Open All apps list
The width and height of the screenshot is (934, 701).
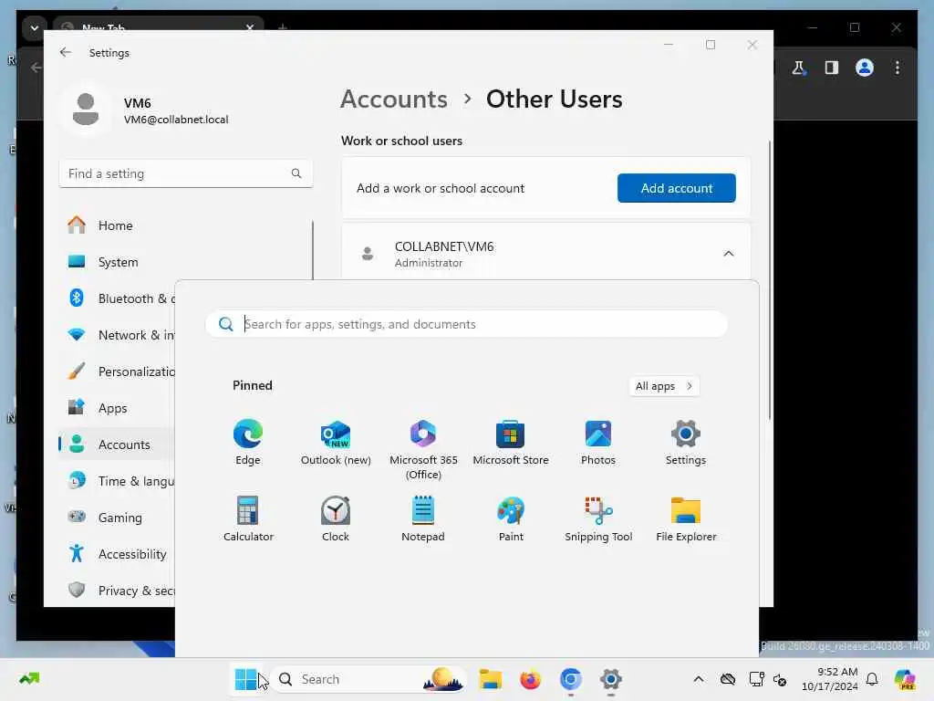664,386
